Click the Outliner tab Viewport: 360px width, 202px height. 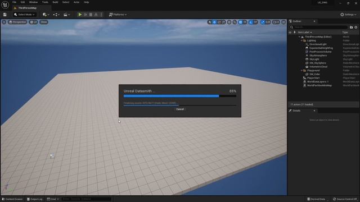pyautogui.click(x=296, y=21)
